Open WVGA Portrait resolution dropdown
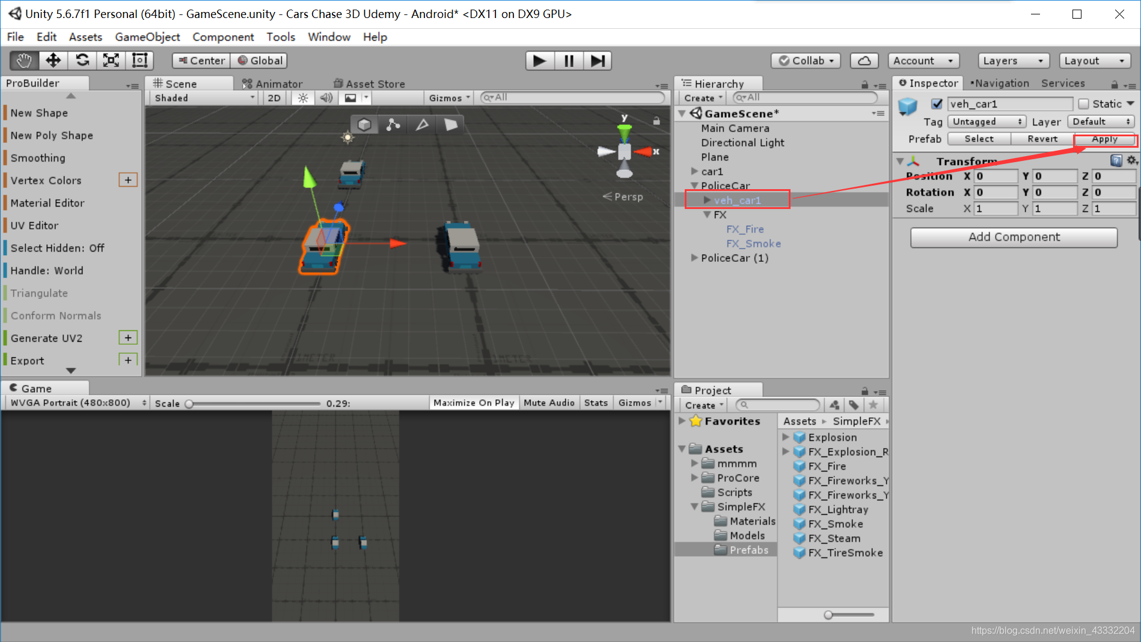This screenshot has width=1141, height=642. coord(77,403)
